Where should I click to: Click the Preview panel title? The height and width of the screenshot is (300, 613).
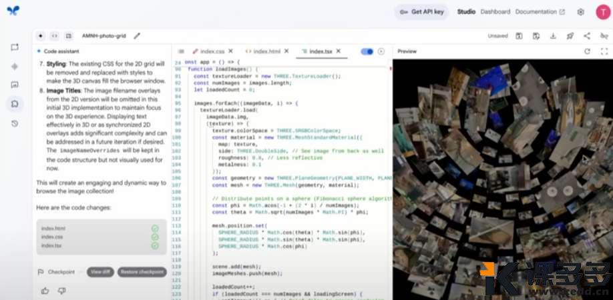407,51
